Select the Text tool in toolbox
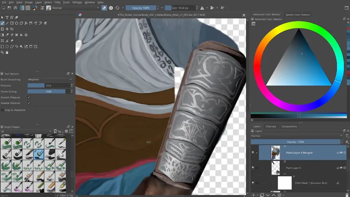 pyautogui.click(x=7, y=18)
